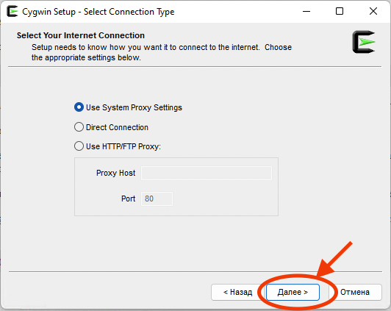Click the Use System Proxy Settings label
Screen dimensions: 391x311
pyautogui.click(x=134, y=107)
